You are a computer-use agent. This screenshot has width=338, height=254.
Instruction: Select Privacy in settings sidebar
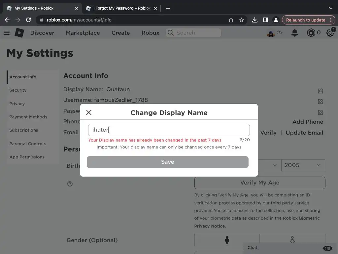(17, 104)
